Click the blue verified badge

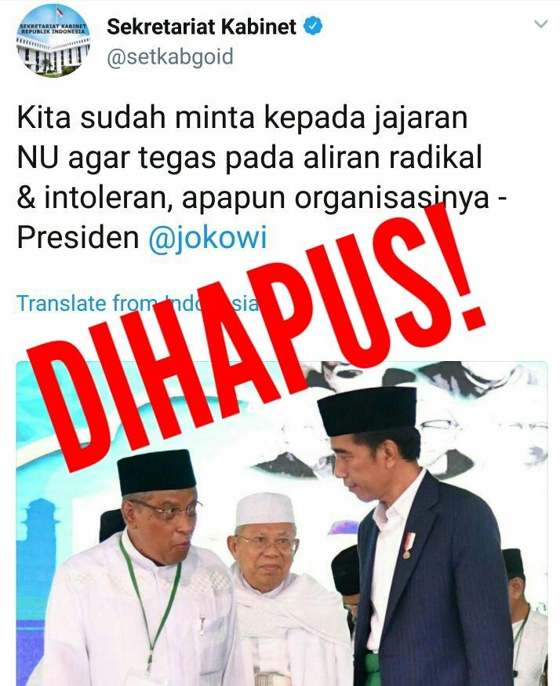[x=313, y=26]
